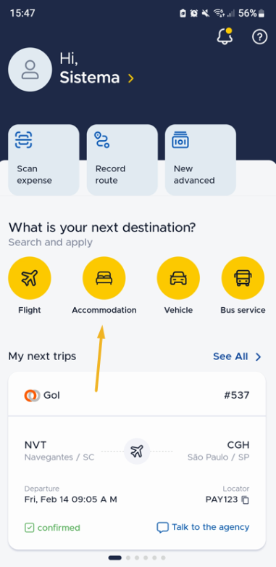Expand trips list with See All chevron
This screenshot has width=276, height=567.
tap(259, 357)
